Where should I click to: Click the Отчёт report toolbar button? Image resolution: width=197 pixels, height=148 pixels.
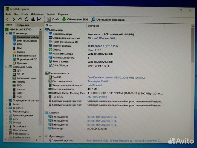tap(53, 19)
